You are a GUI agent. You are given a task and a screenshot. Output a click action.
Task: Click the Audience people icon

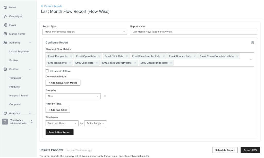[5, 43]
